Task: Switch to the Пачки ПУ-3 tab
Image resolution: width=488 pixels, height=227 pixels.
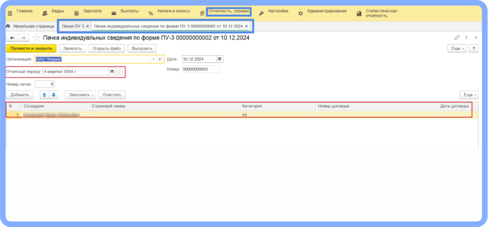Action: tap(72, 26)
